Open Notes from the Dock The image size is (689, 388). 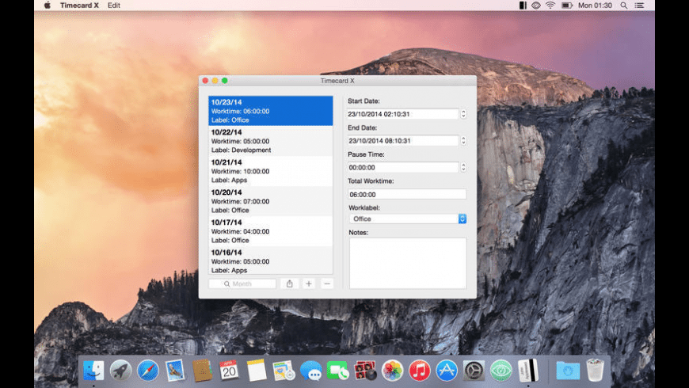click(256, 371)
